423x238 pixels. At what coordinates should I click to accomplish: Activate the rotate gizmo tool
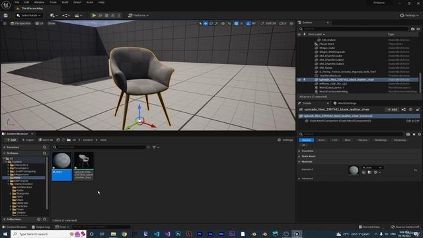211,24
